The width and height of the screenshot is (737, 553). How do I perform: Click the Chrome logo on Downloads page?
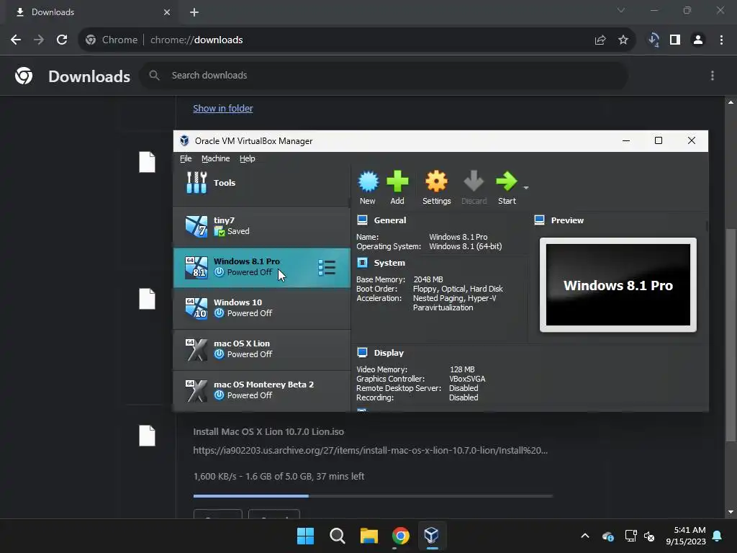(x=24, y=76)
